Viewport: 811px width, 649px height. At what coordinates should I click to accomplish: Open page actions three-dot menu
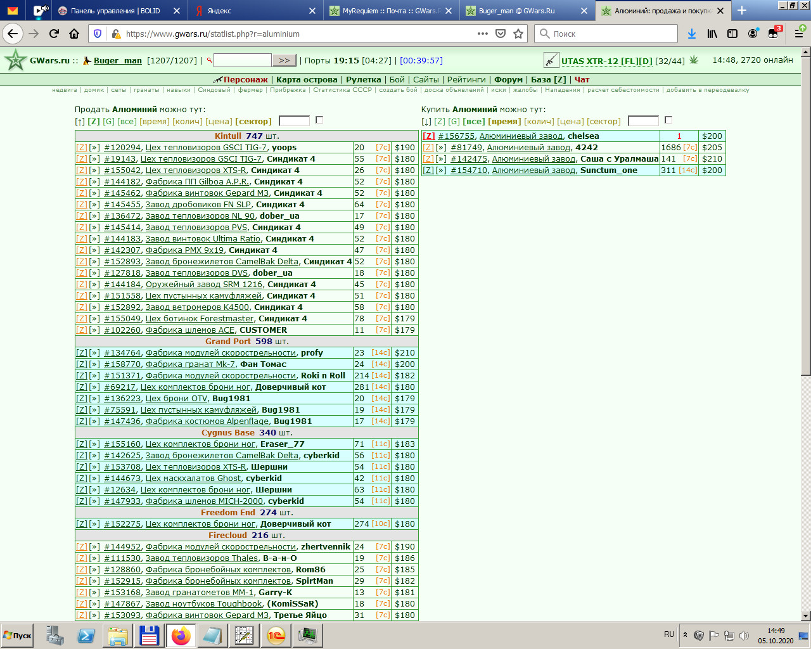(x=483, y=34)
